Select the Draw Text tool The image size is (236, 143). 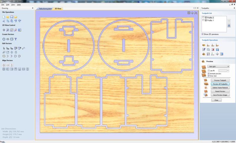click(x=16, y=39)
